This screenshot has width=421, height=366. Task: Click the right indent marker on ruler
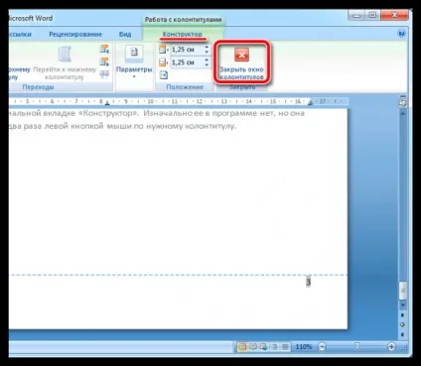(x=311, y=102)
